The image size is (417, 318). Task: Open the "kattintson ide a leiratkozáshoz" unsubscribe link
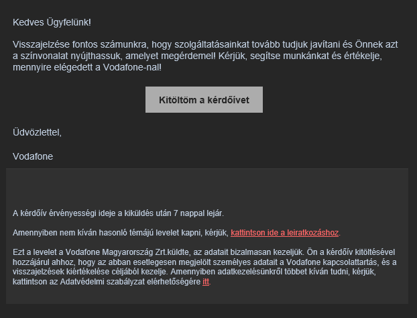point(285,233)
